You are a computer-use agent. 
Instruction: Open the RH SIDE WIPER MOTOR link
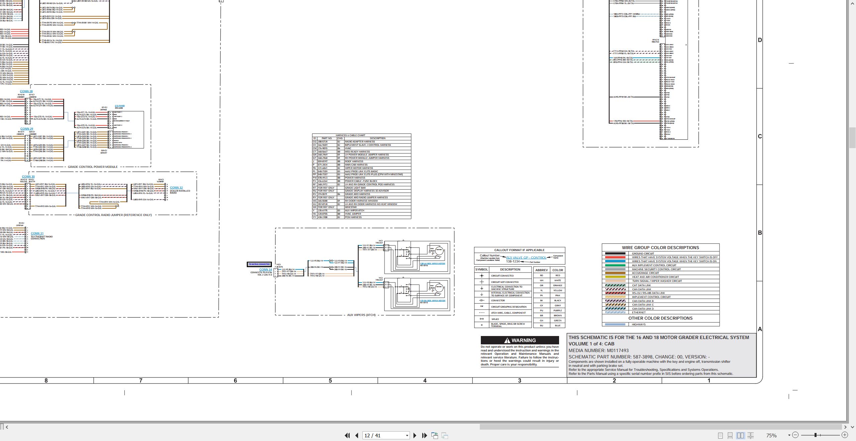click(433, 301)
